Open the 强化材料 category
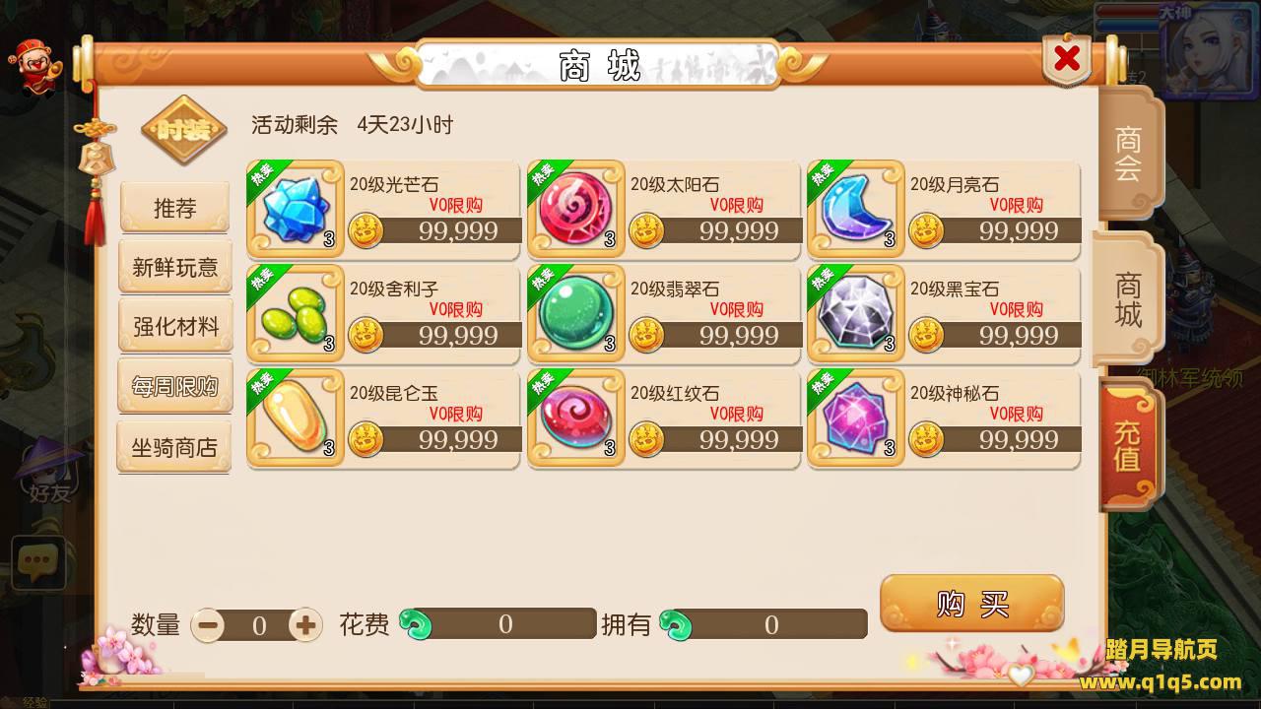Image resolution: width=1261 pixels, height=709 pixels. (175, 327)
